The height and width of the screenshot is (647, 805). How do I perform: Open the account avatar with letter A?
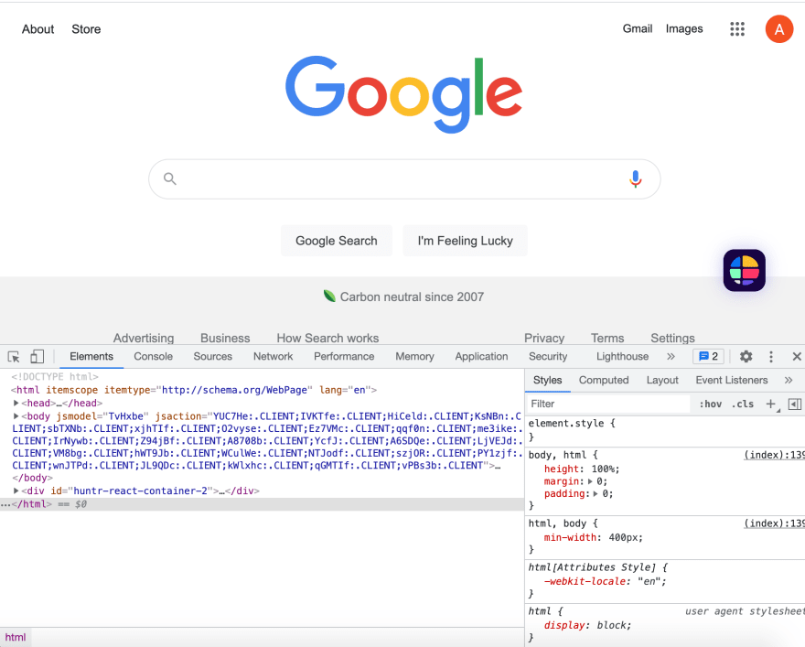coord(778,28)
